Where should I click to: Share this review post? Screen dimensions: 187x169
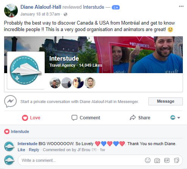point(140,118)
